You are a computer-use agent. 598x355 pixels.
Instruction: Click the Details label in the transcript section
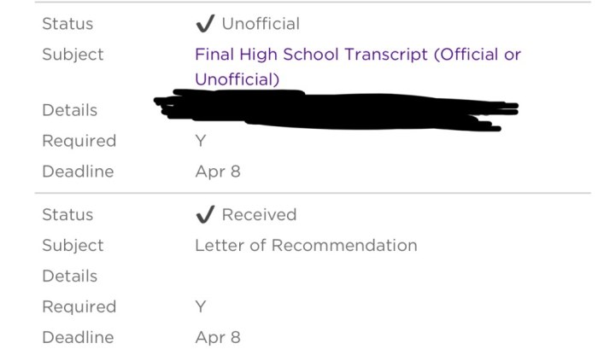pos(70,111)
